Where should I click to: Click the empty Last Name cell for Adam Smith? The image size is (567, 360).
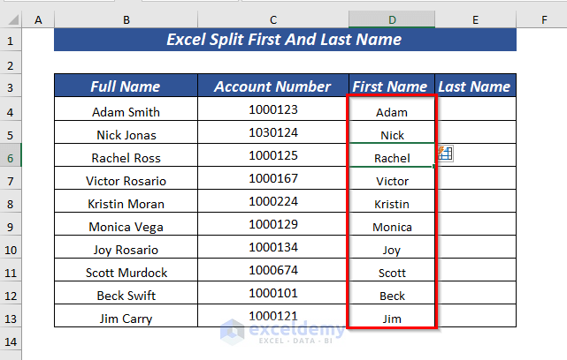(475, 112)
